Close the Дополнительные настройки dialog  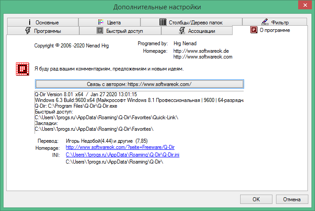click(x=305, y=7)
